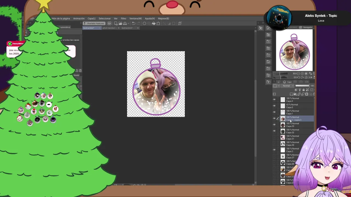Click the Reset rotation icon in Navigator

click(306, 77)
